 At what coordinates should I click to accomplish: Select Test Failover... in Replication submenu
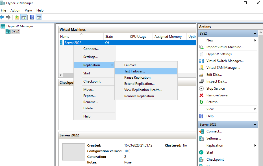pyautogui.click(x=146, y=71)
